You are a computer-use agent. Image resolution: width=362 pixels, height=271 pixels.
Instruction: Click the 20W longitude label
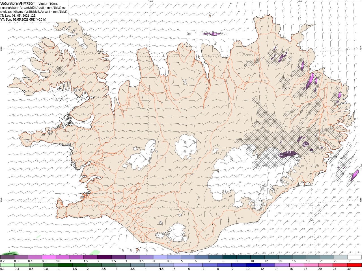tap(150, 1)
